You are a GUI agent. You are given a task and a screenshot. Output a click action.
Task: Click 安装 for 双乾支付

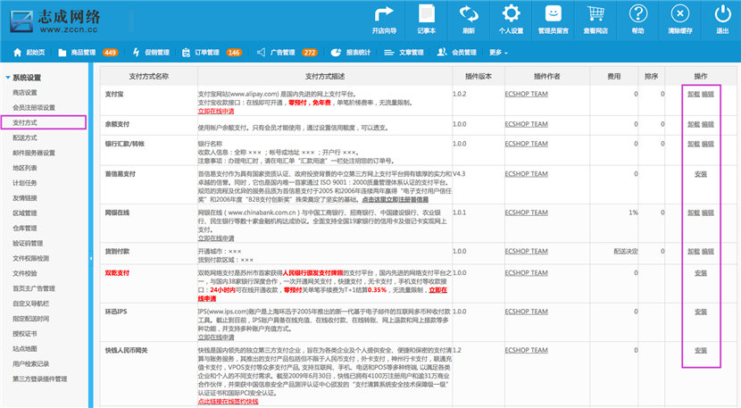coord(700,273)
